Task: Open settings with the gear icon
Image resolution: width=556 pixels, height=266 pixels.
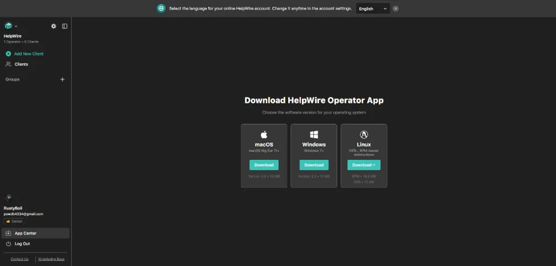Action: pyautogui.click(x=54, y=26)
